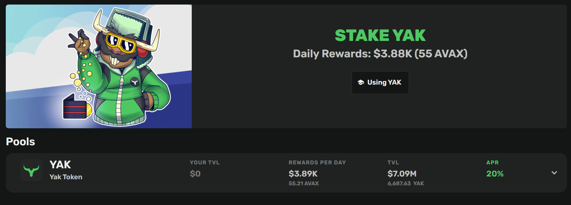Click the graduation cap icon
571x205 pixels.
coord(361,82)
